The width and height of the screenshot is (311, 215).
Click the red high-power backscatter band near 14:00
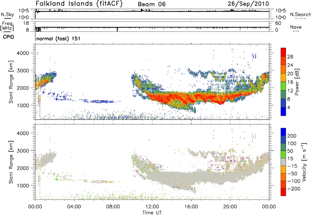(173, 97)
